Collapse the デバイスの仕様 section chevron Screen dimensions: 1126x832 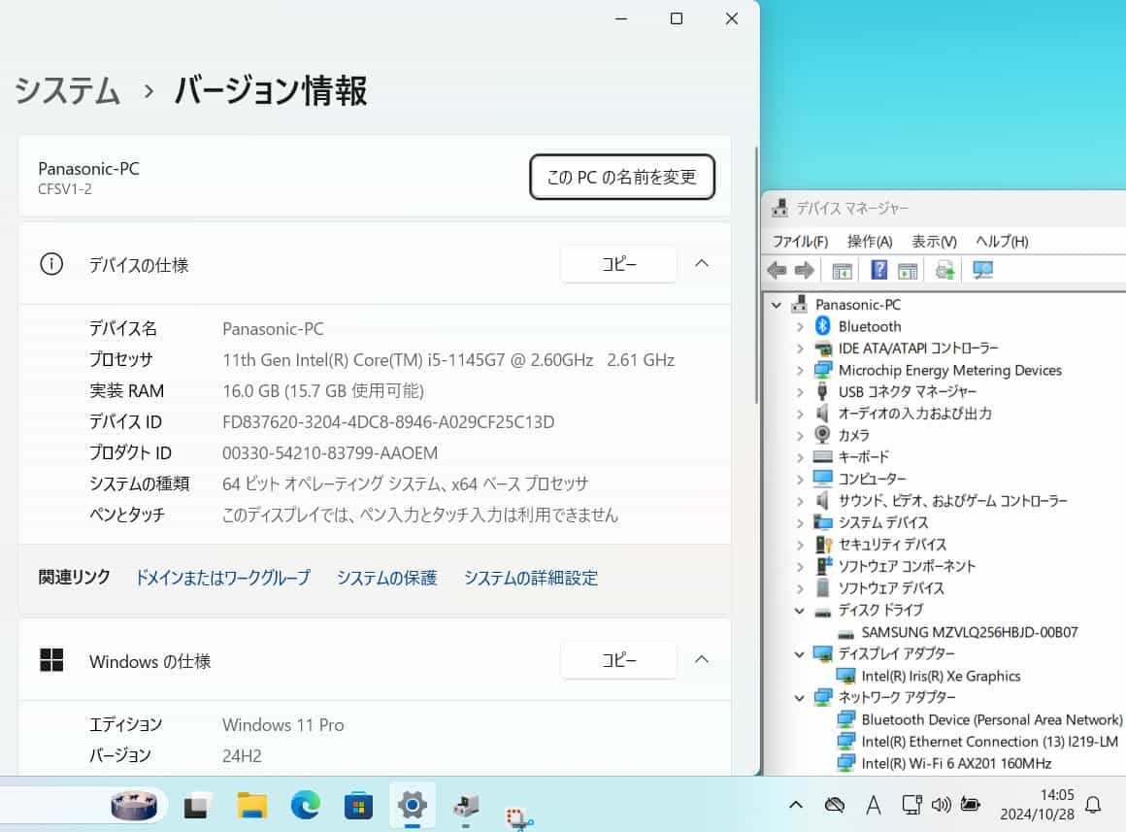[x=702, y=264]
